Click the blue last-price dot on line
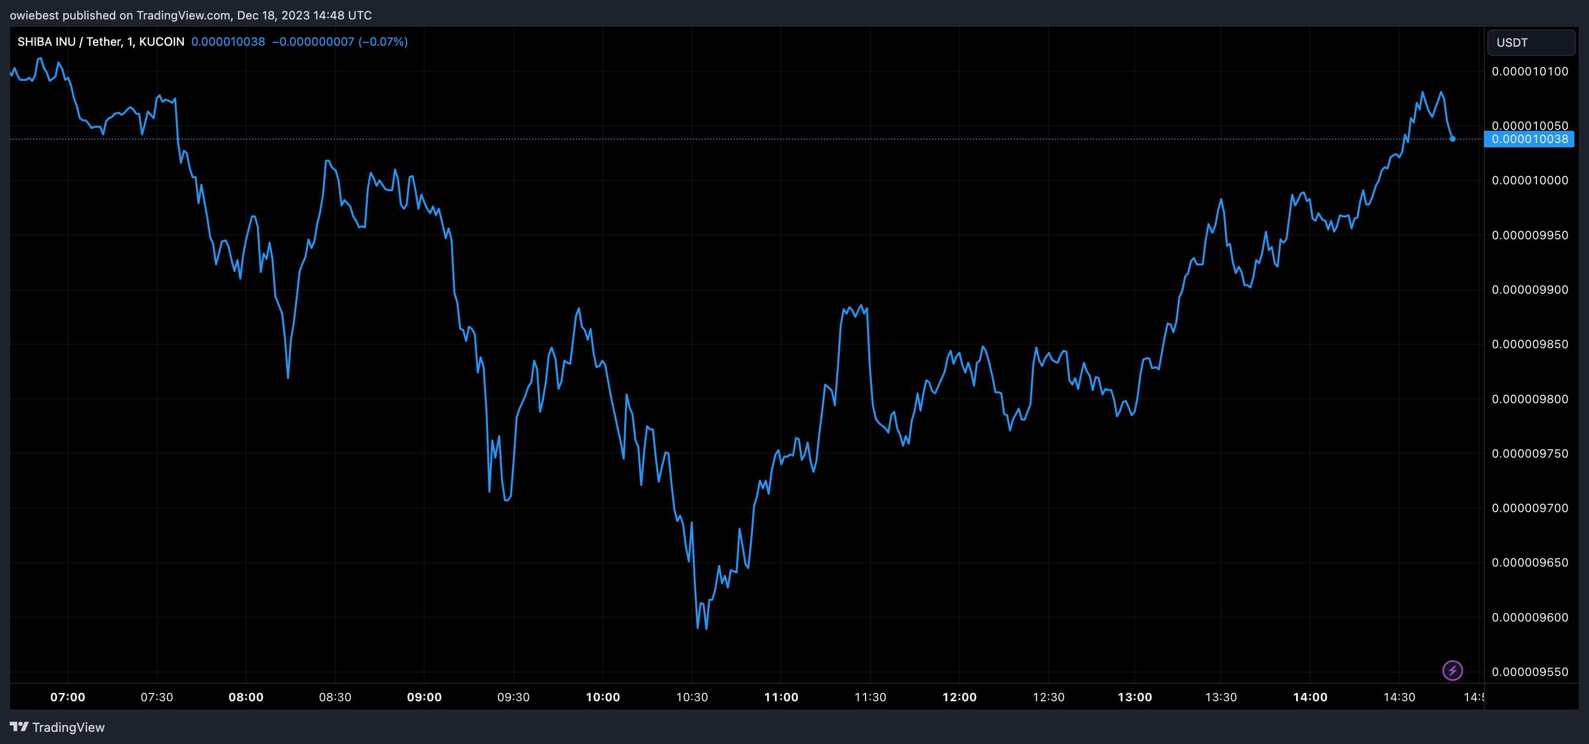1589x744 pixels. click(x=1452, y=139)
